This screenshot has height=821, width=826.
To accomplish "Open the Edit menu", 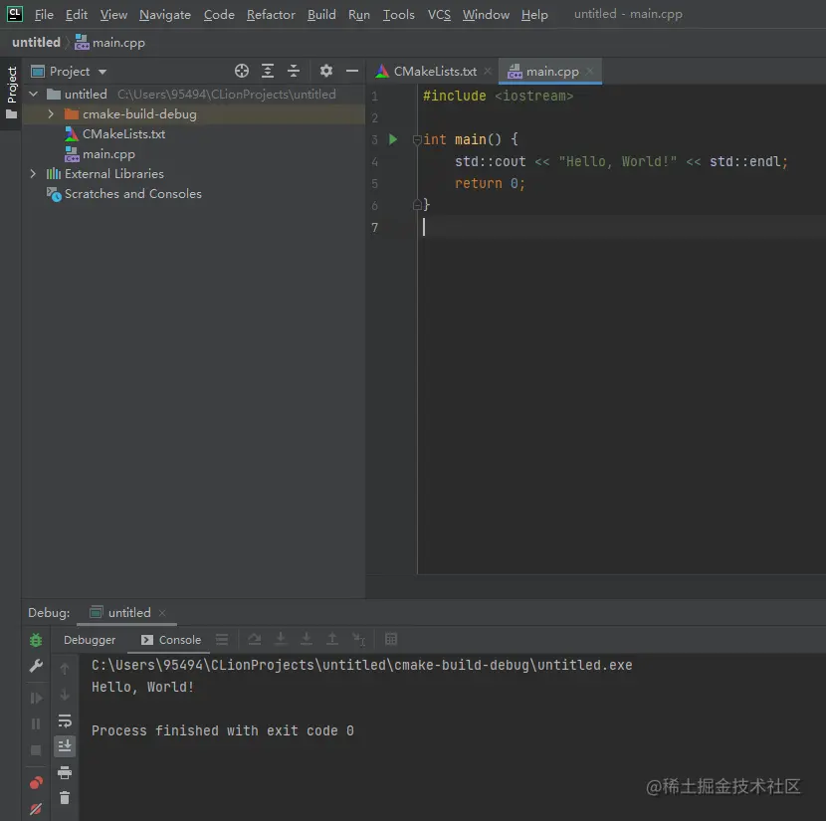I will 77,15.
